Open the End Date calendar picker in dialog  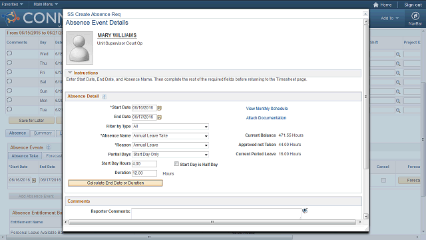(x=160, y=117)
